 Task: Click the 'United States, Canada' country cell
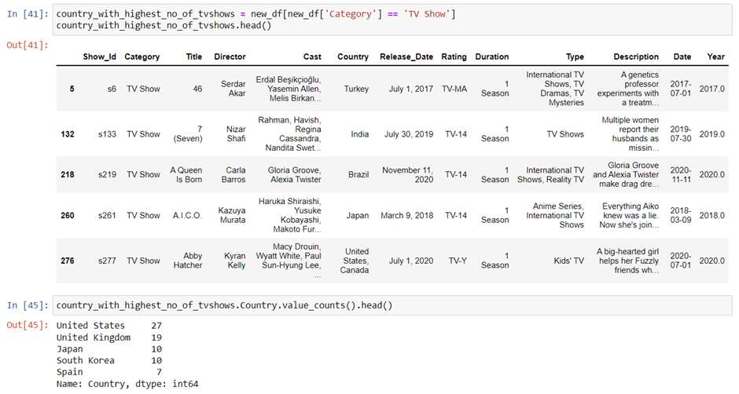tap(355, 261)
